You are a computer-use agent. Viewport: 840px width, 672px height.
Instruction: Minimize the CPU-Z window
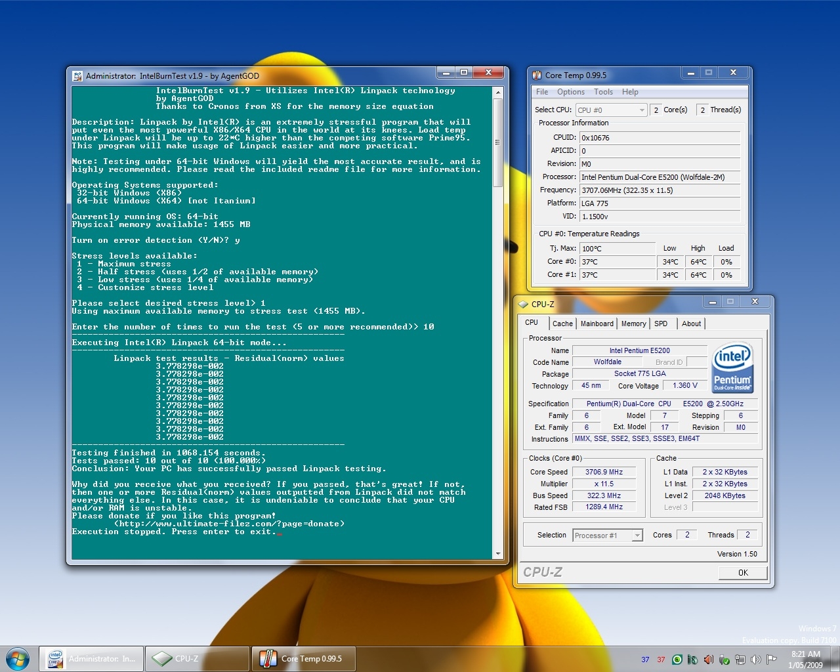(x=712, y=302)
